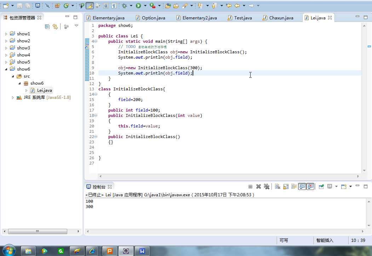372x256 pixels.
Task: Click Terminate square in console toolbar
Action: coord(250,187)
